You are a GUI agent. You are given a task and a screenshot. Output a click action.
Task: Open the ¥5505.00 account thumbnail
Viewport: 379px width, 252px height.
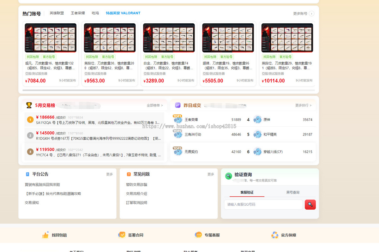(228, 38)
